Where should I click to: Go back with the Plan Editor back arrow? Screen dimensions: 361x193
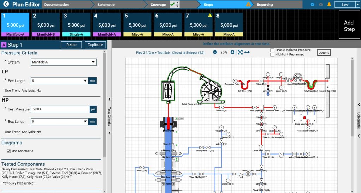[x=6, y=4]
